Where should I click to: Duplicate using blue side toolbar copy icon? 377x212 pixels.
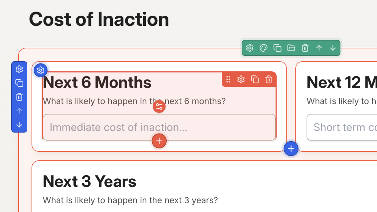click(19, 83)
